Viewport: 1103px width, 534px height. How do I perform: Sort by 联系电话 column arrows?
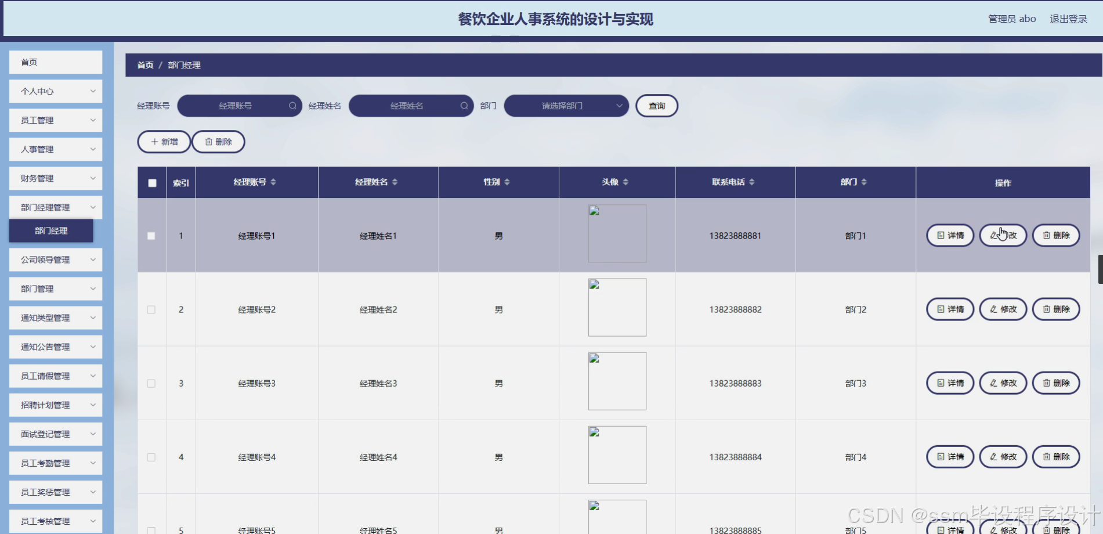751,182
